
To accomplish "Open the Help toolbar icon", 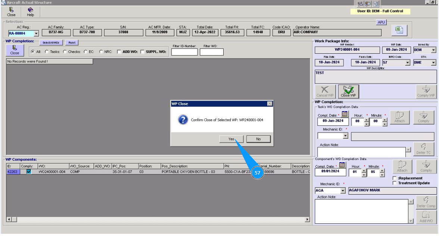I will tap(30, 12).
